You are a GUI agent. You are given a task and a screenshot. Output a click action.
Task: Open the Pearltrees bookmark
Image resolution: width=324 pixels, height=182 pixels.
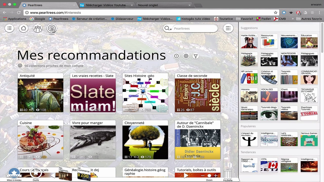[58, 19]
